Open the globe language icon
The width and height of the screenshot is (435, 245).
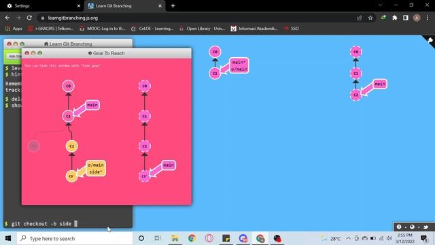[x=413, y=227]
